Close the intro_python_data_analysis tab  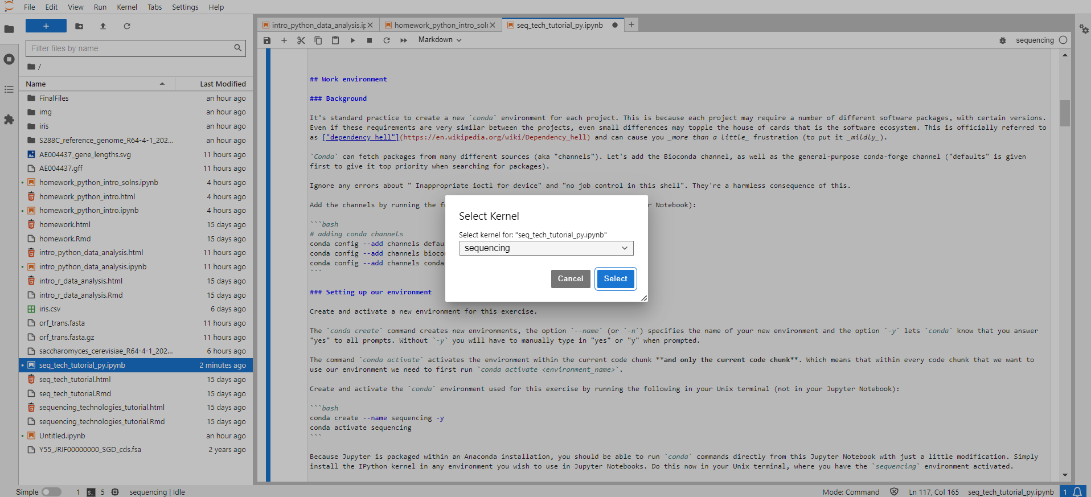click(x=370, y=25)
